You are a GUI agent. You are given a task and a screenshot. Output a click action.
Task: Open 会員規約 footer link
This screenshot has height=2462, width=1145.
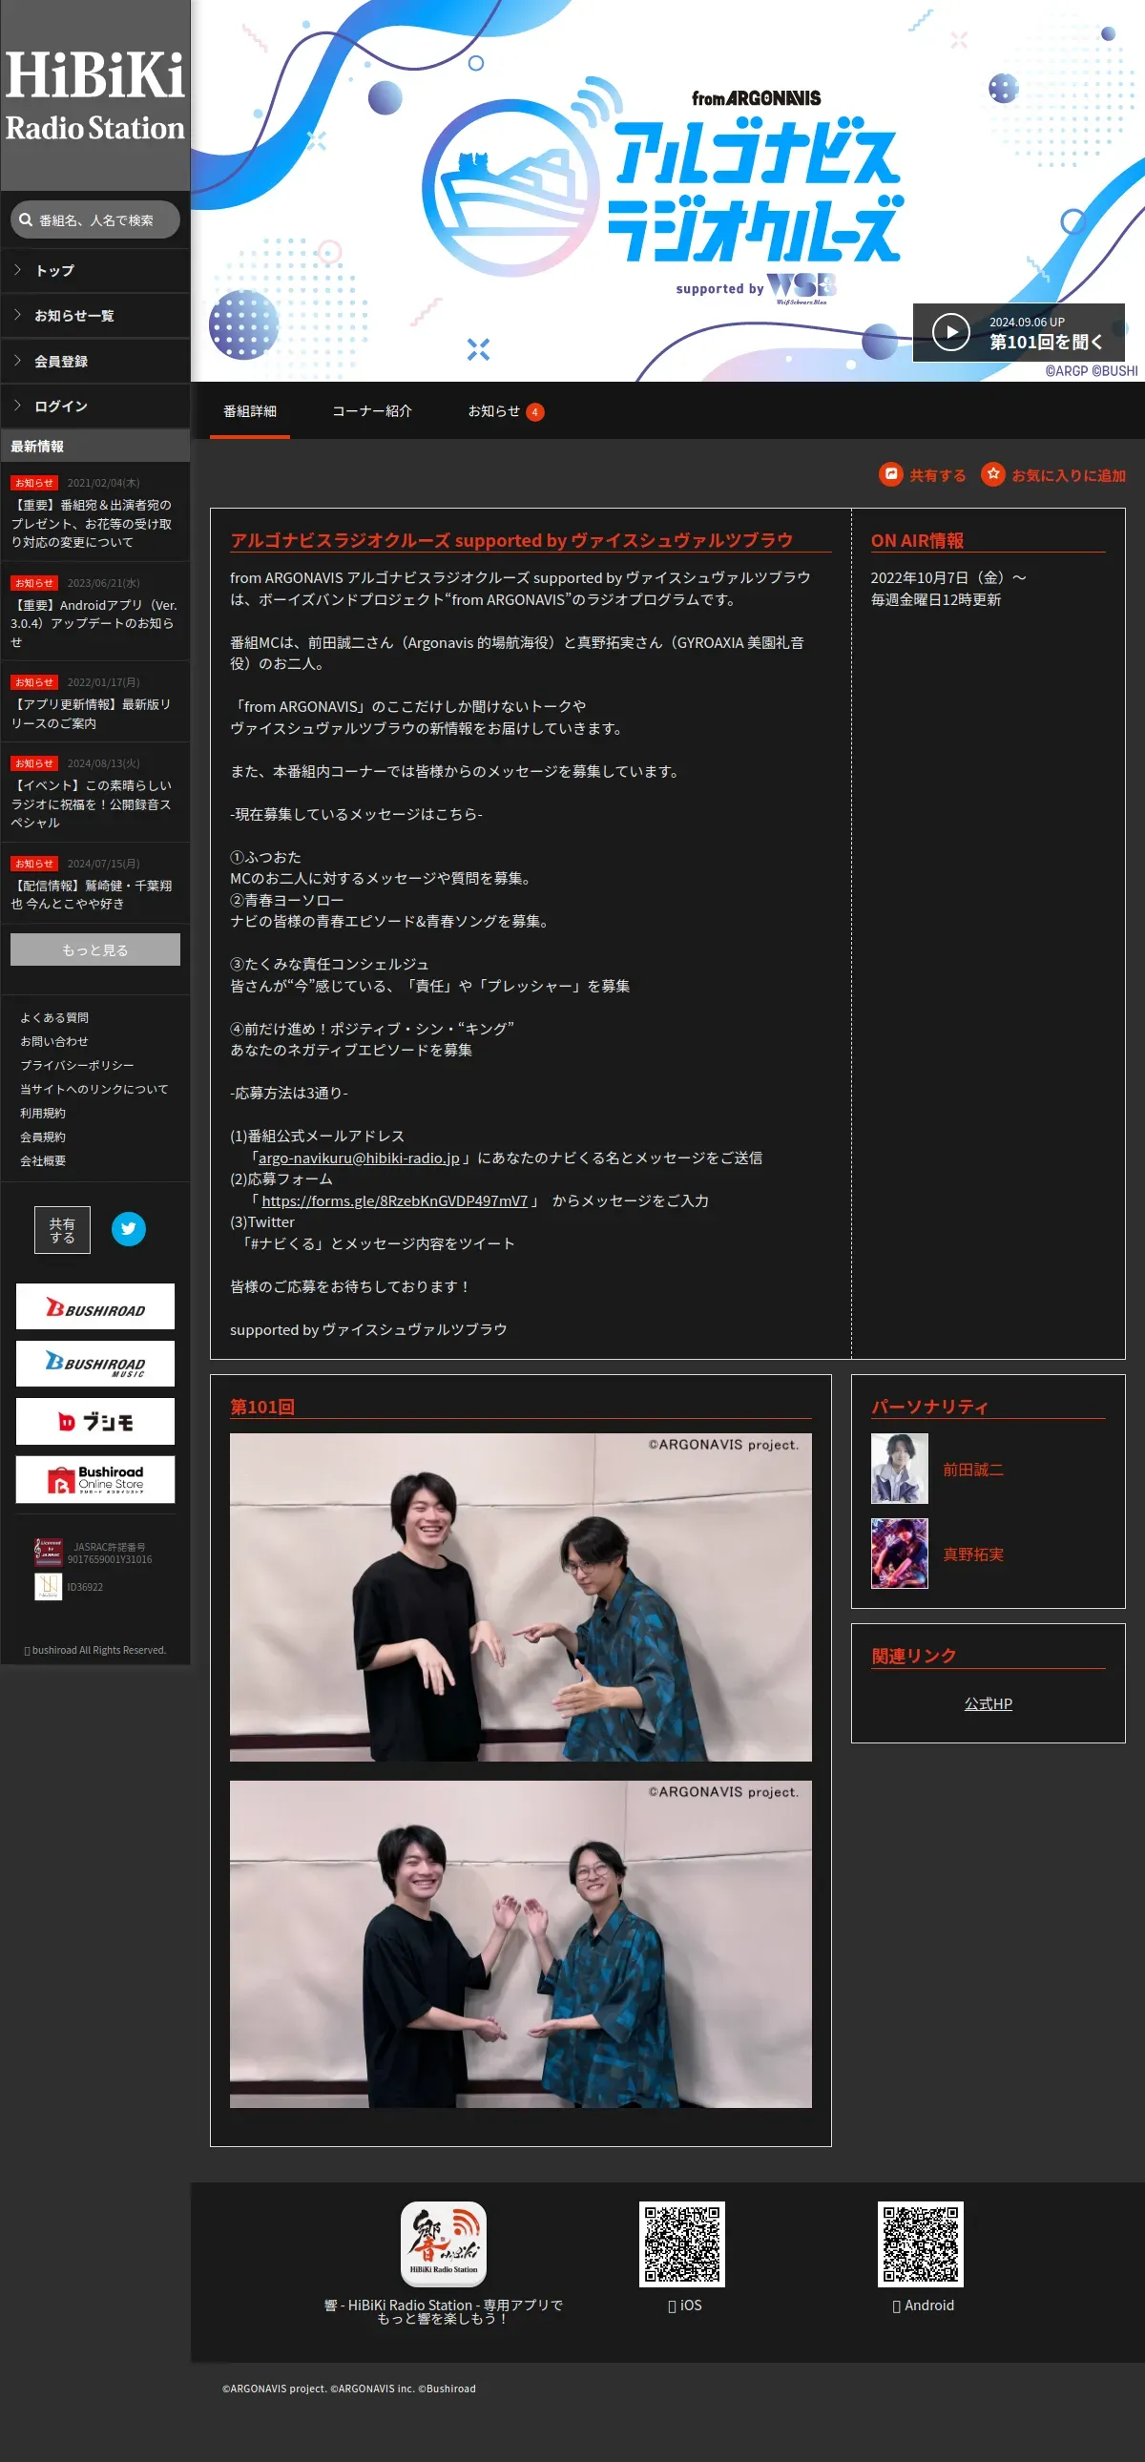pyautogui.click(x=43, y=1137)
